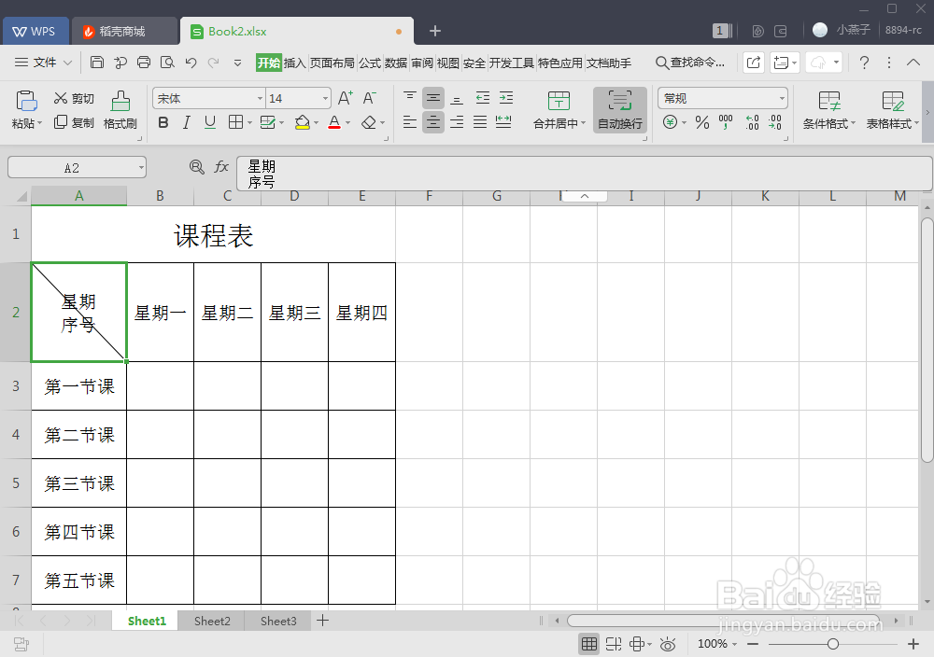Expand fill color options arrow
The height and width of the screenshot is (657, 934).
316,123
